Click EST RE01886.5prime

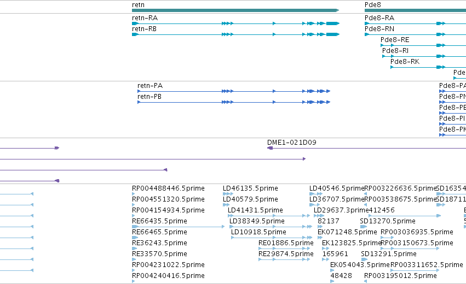pyautogui.click(x=286, y=243)
